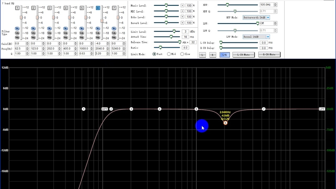The width and height of the screenshot is (336, 189).
Task: Pick high shelf (HS) for band 5
Action: pos(81,37)
